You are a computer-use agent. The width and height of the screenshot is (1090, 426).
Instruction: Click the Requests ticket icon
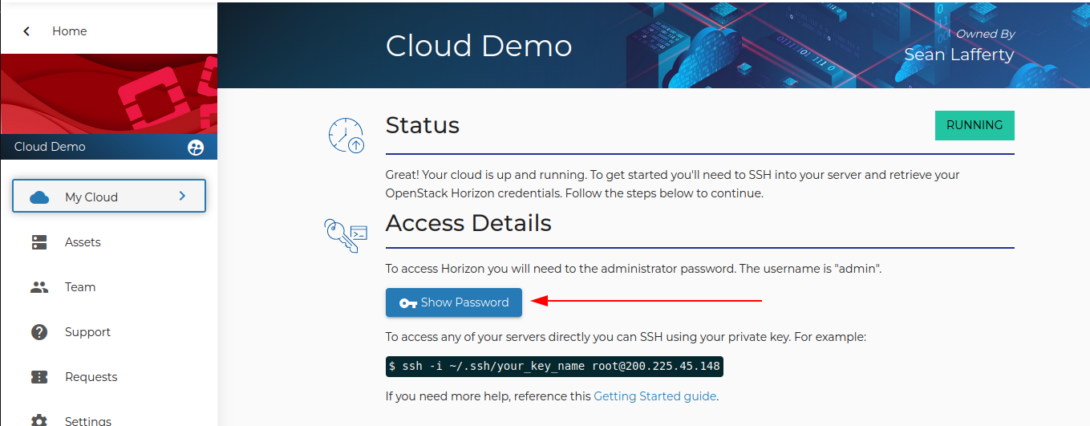[39, 377]
